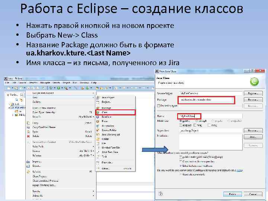Image resolution: width=268 pixels, height=201 pixels.
Task: Click Browse next to Package field
Action: tap(253, 100)
